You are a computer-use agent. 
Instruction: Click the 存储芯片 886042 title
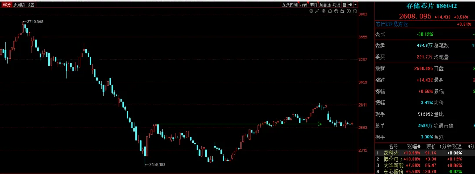tap(431, 6)
